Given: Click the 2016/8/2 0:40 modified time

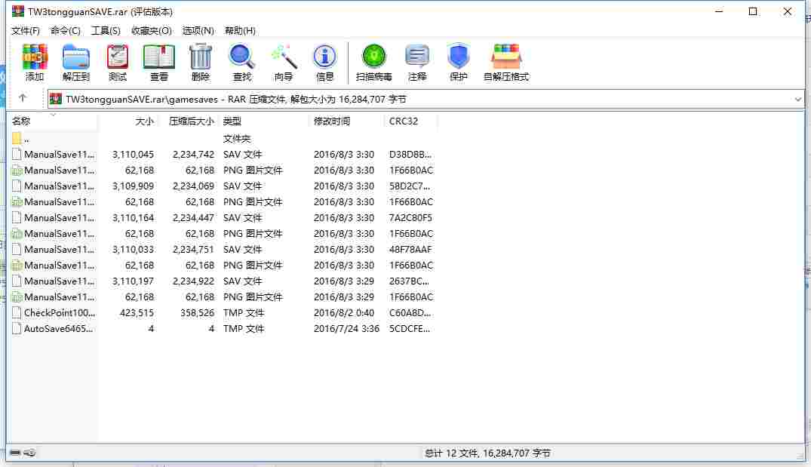Looking at the screenshot, I should pyautogui.click(x=343, y=313).
